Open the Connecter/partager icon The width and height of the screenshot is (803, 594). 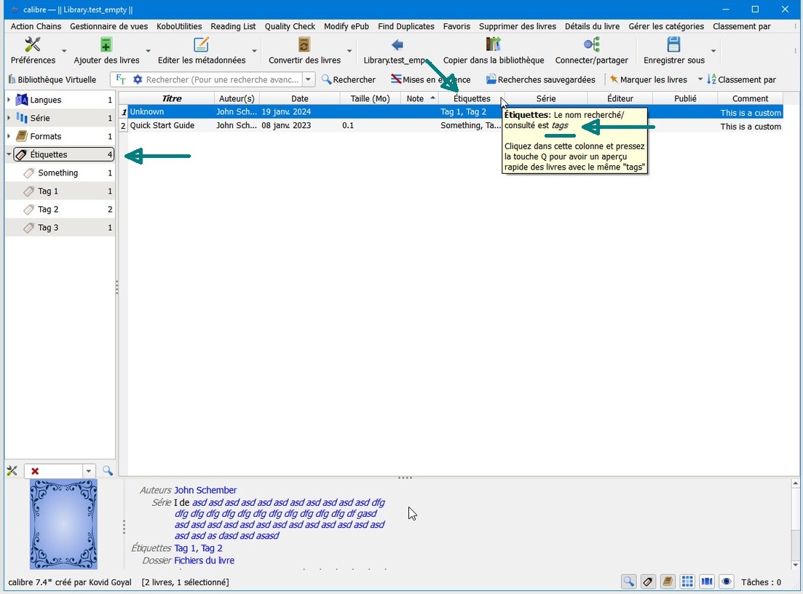coord(591,45)
